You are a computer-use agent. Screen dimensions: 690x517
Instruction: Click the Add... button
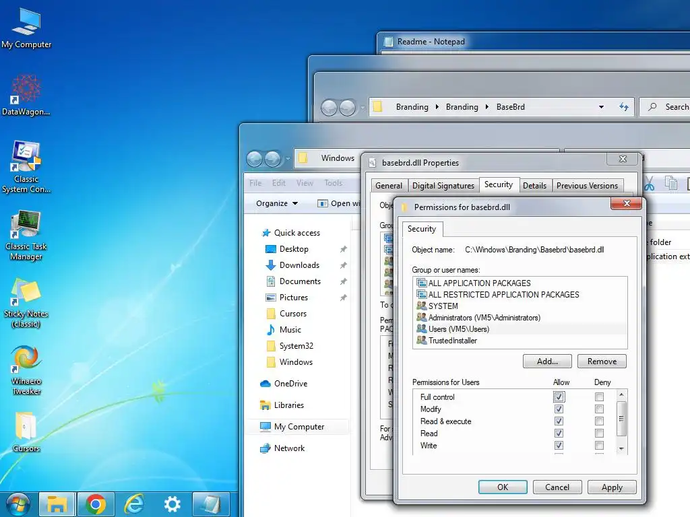[547, 361]
